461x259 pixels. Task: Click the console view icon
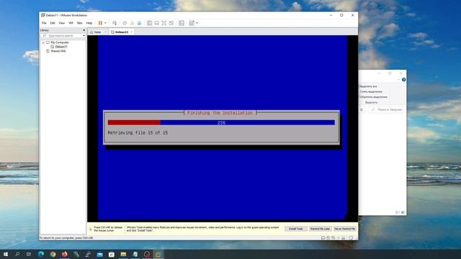[182, 23]
